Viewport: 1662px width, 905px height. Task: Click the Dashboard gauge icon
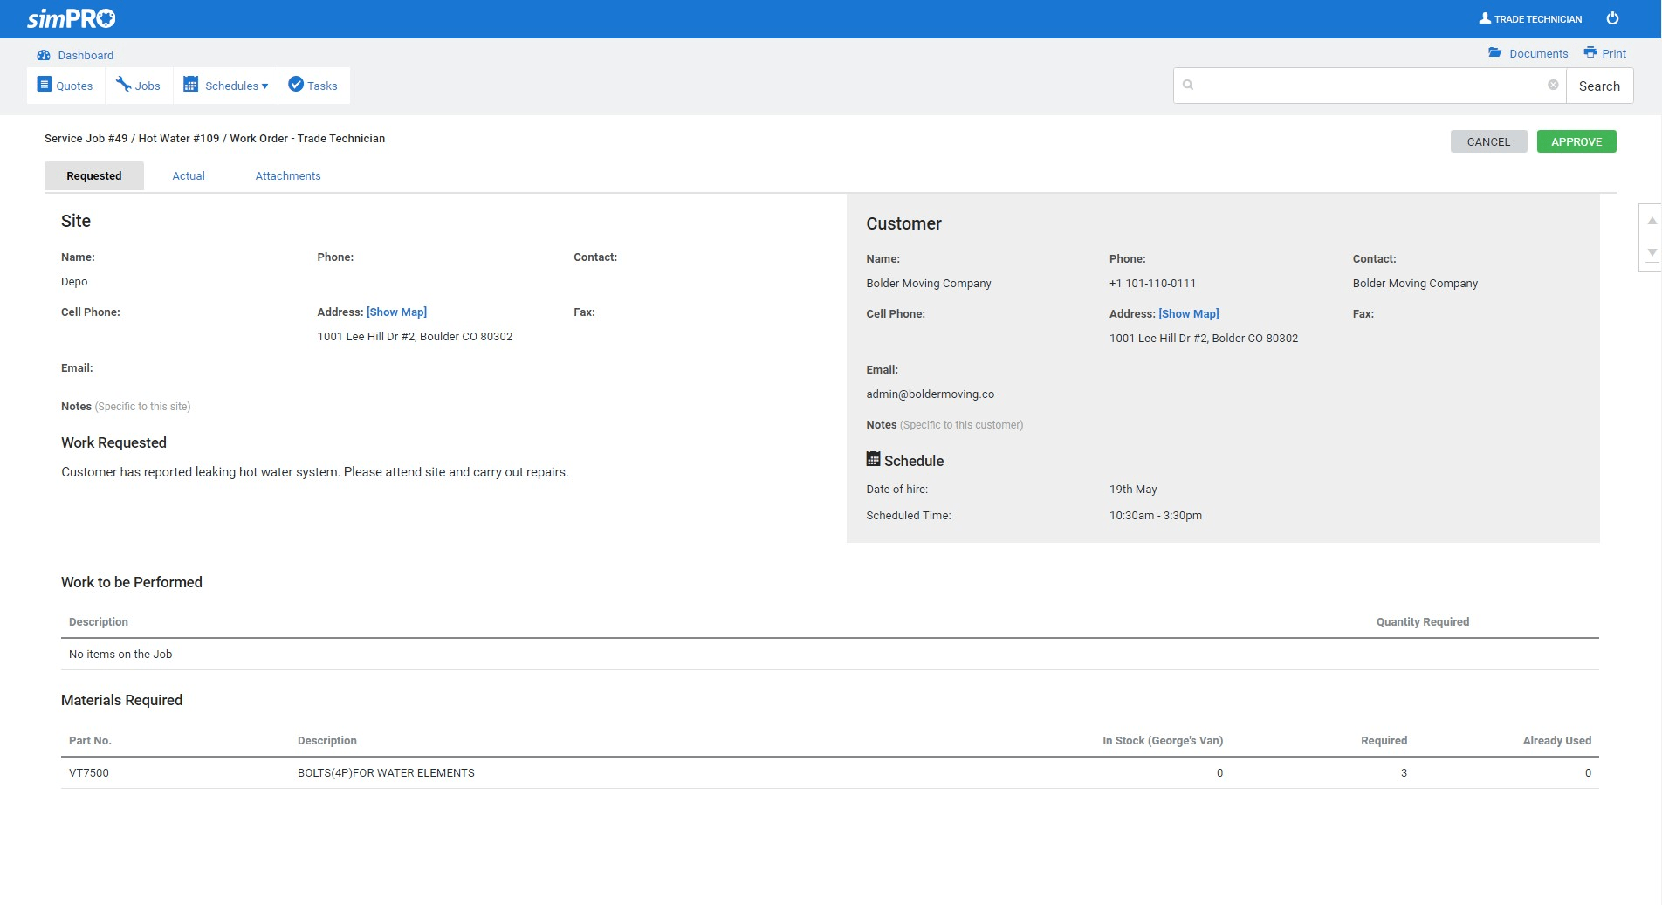click(x=44, y=55)
